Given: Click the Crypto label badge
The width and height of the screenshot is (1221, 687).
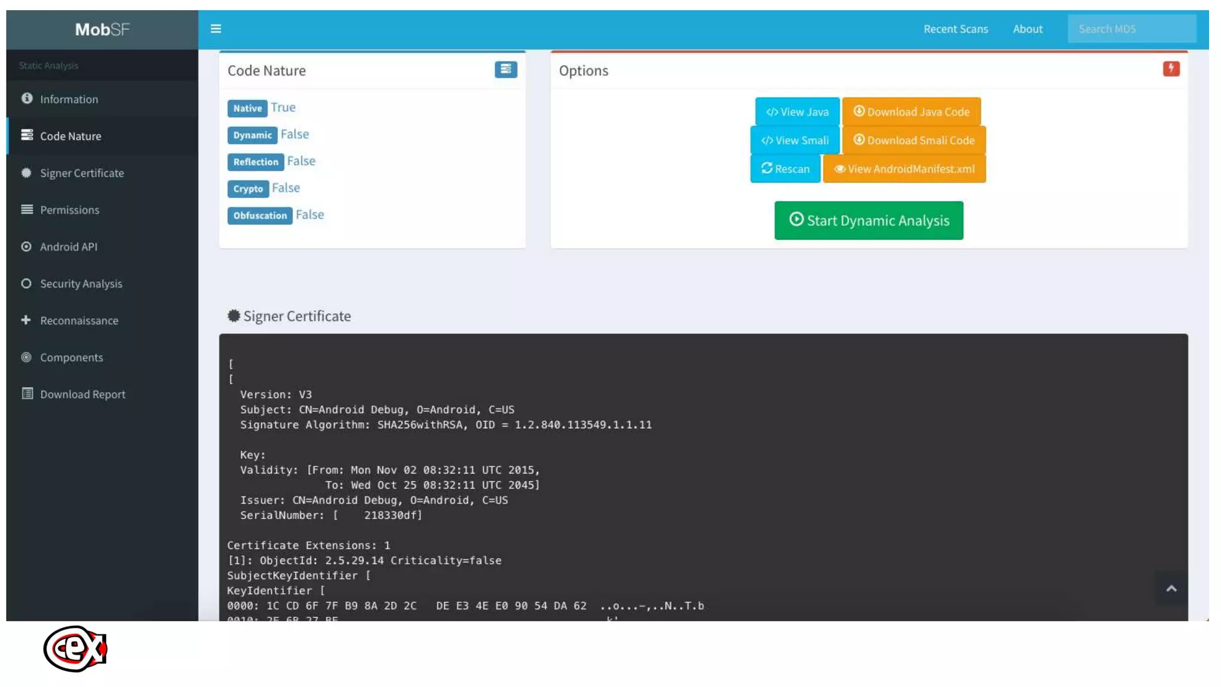Looking at the screenshot, I should coord(248,188).
